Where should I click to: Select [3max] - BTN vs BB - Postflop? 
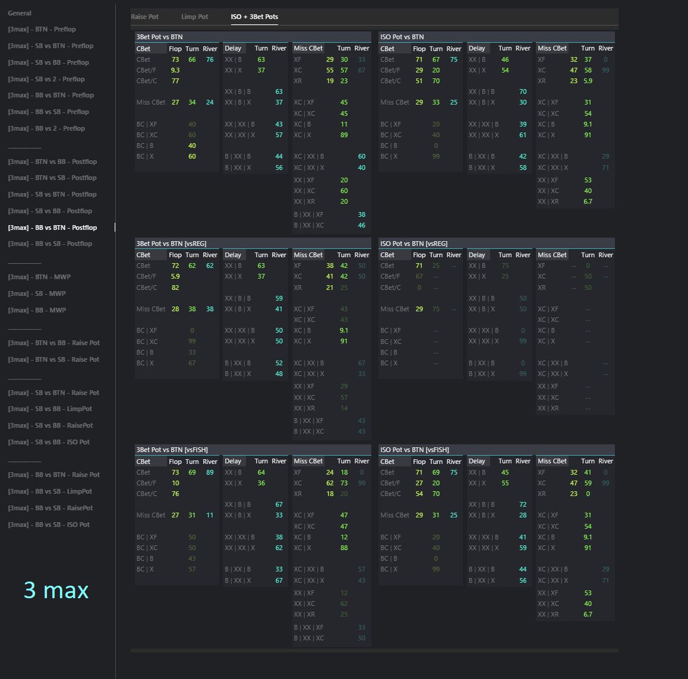(x=52, y=162)
